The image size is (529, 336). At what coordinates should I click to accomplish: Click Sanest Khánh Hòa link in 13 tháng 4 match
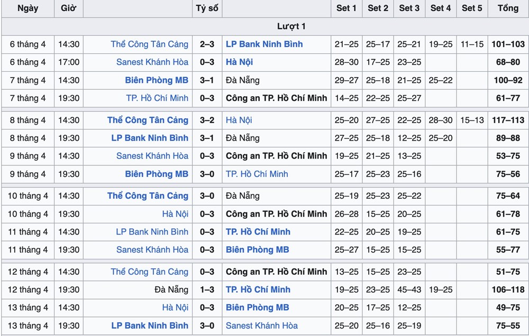tap(261, 326)
